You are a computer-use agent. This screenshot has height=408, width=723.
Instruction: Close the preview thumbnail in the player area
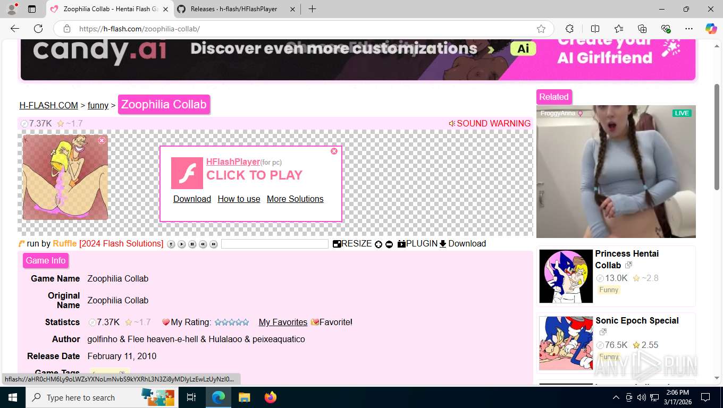tap(102, 140)
